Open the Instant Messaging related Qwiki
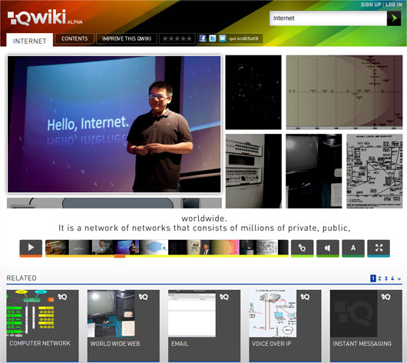 point(366,325)
